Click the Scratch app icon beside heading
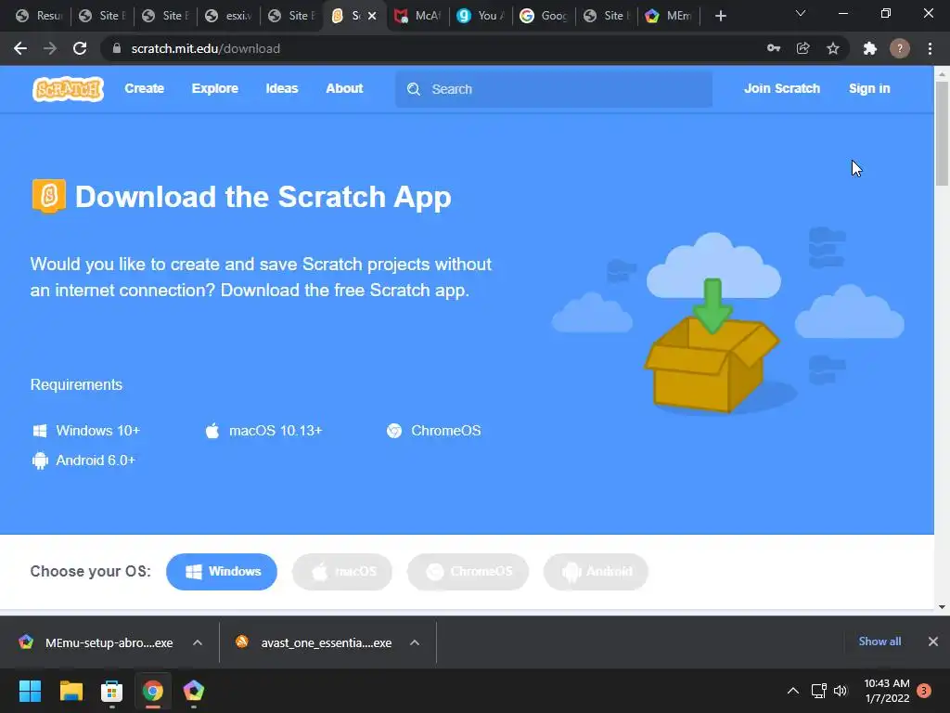 [48, 196]
